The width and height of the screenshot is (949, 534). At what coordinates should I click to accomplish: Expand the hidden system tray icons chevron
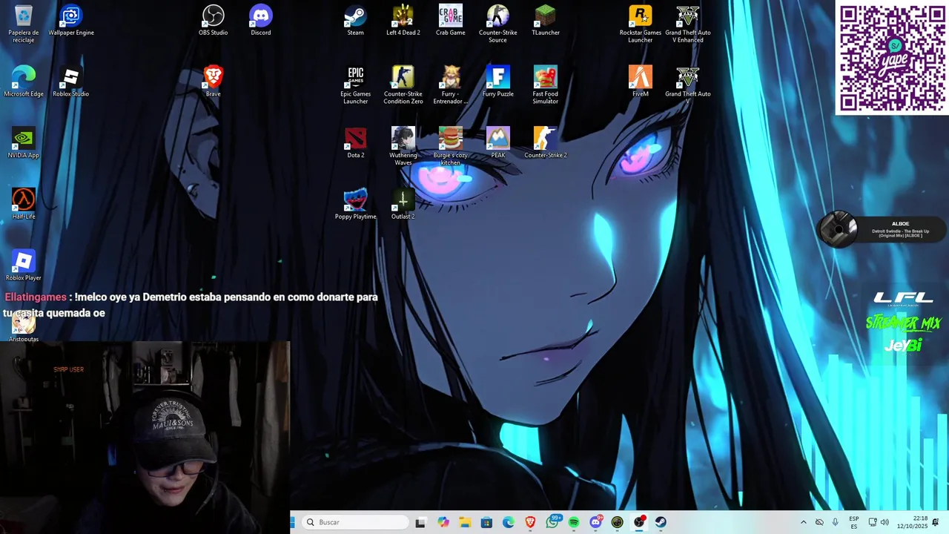[x=803, y=522]
